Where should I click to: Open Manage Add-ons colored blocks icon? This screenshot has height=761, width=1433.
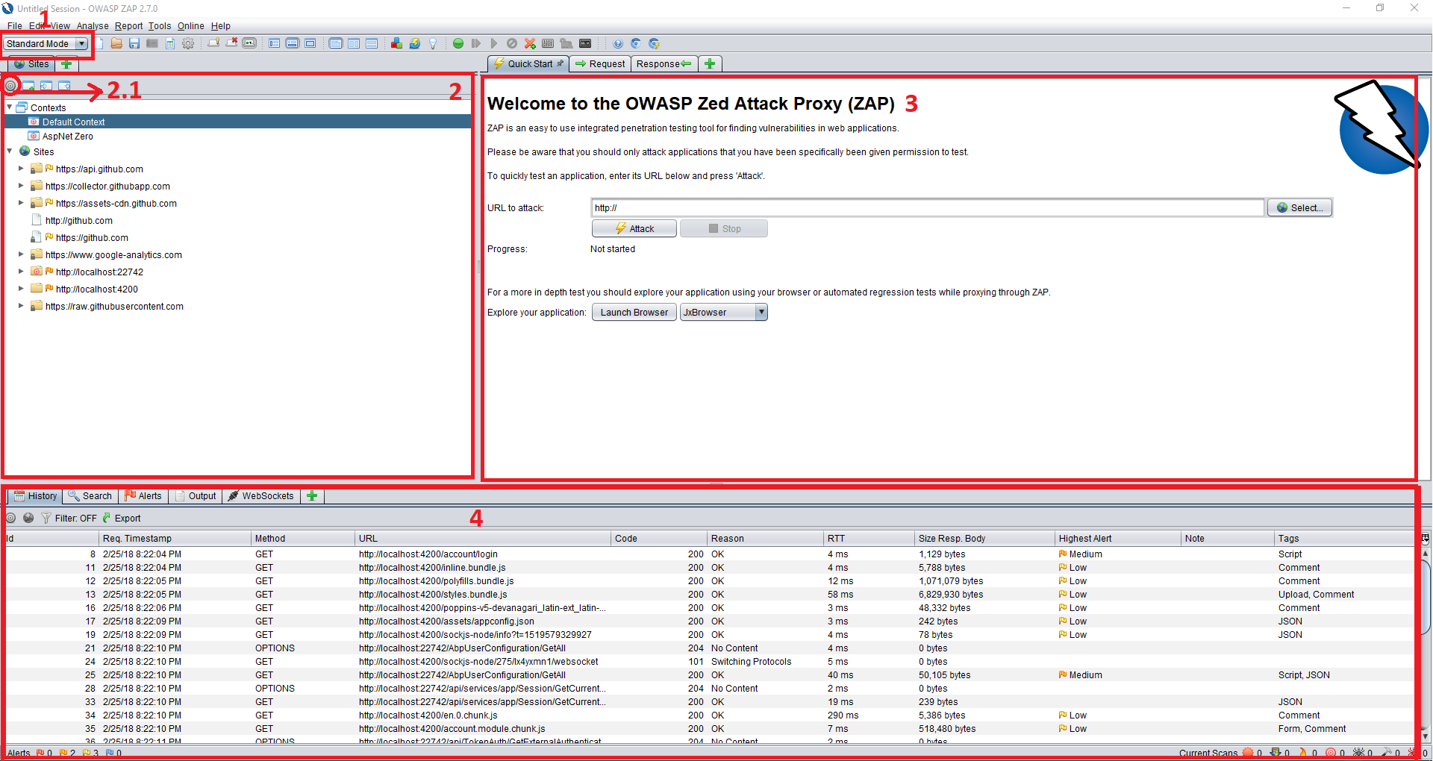click(396, 43)
